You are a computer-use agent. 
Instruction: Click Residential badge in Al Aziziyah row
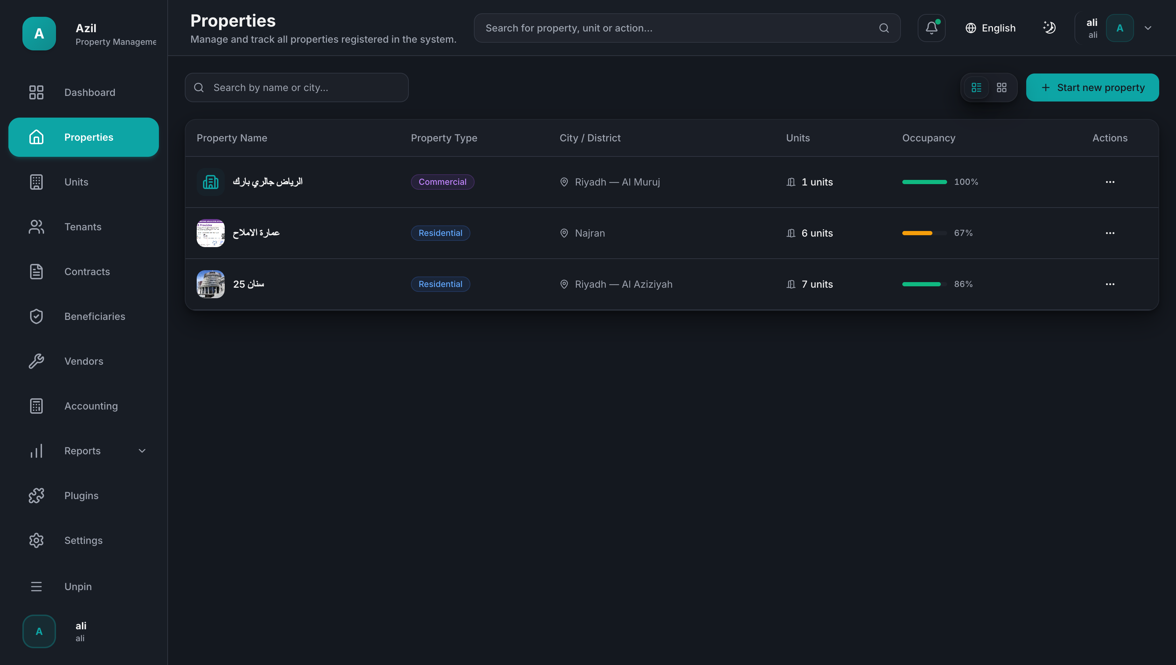[440, 284]
